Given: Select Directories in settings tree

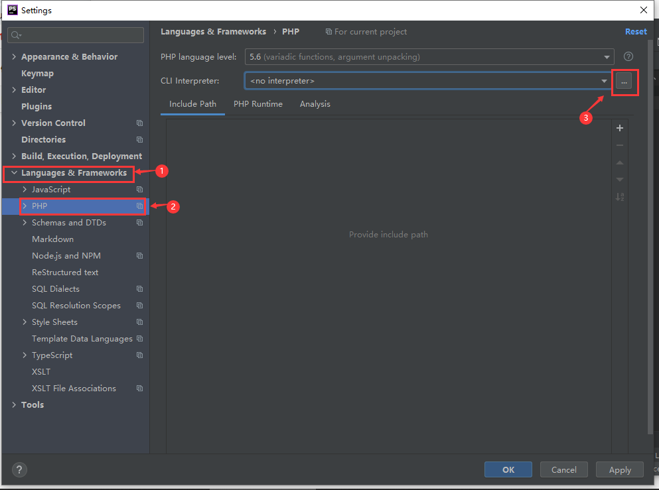Looking at the screenshot, I should tap(44, 139).
